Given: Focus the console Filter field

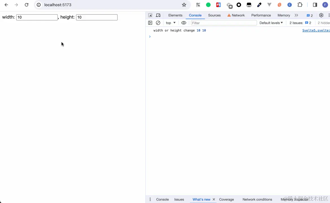Looking at the screenshot, I should tap(224, 23).
